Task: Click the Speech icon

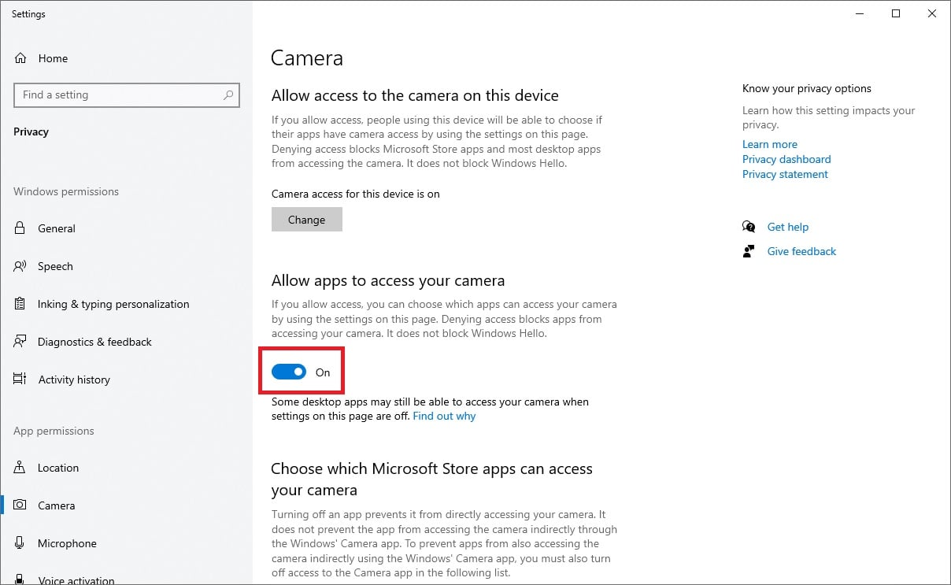Action: click(x=20, y=266)
